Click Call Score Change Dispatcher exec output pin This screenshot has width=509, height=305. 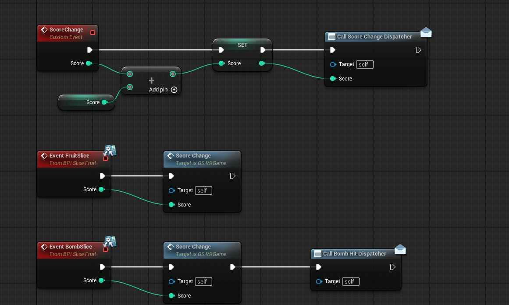[x=418, y=50]
